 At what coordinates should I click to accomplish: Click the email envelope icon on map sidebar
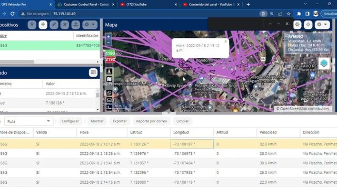click(x=109, y=100)
